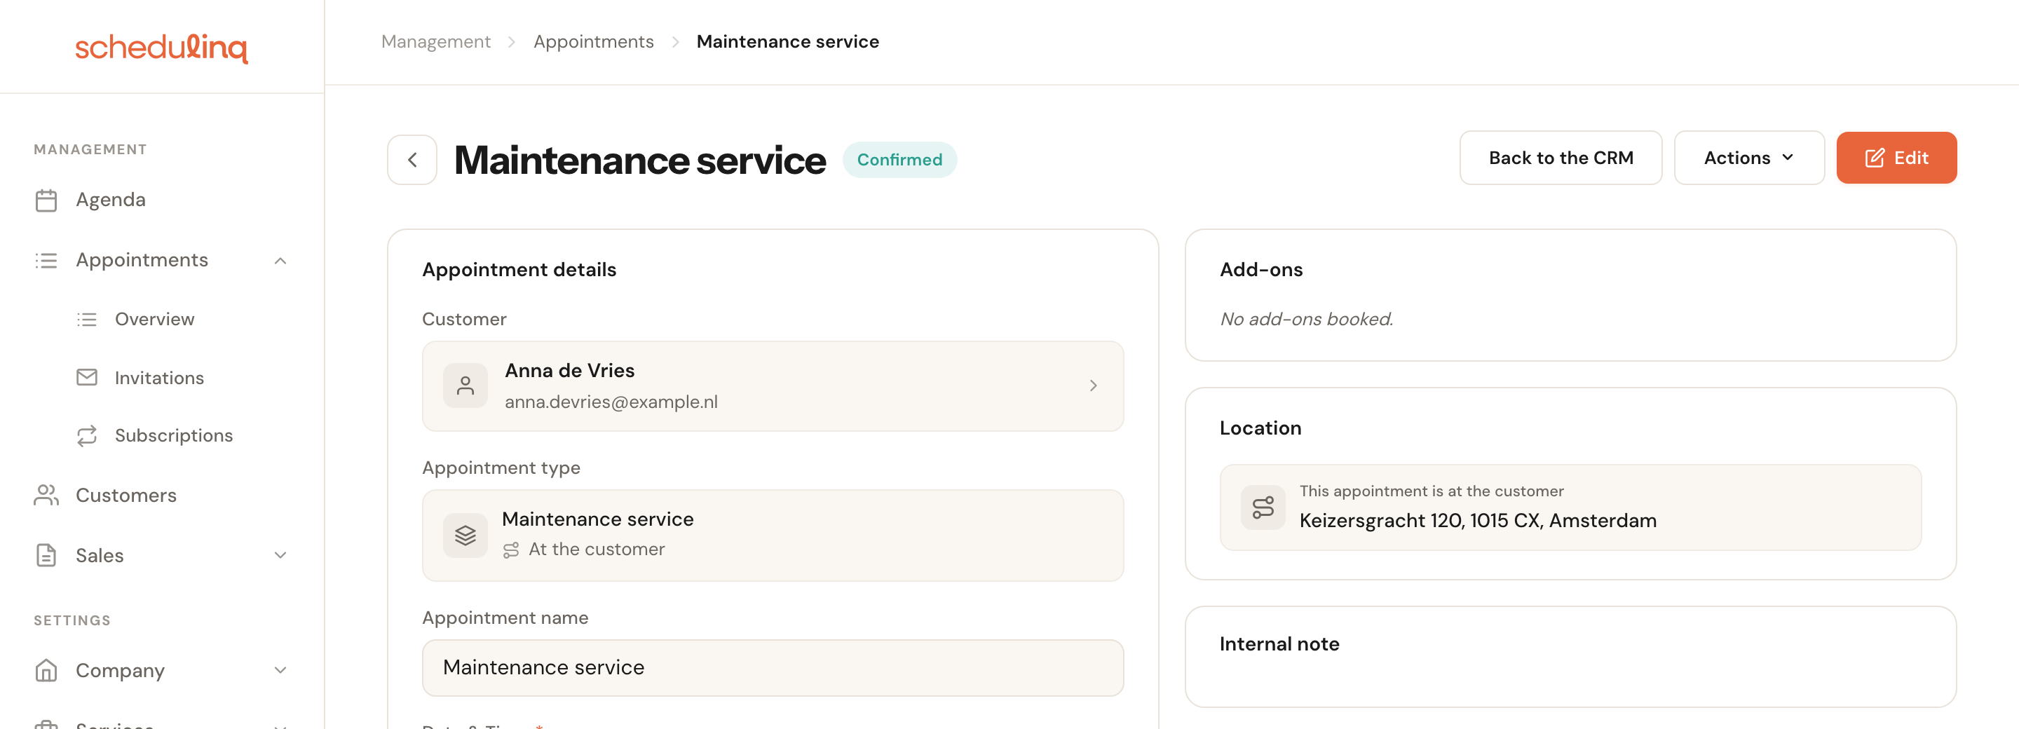Click the layers icon beside Maintenance service type

click(x=465, y=536)
